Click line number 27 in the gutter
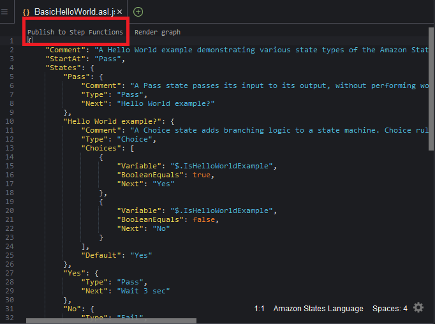The width and height of the screenshot is (435, 324). [10, 273]
